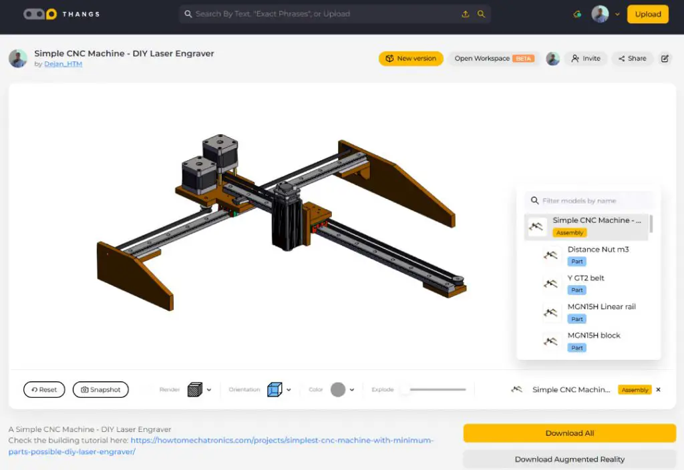Click the Thangs logo in header
Viewport: 684px width, 470px height.
[x=61, y=14]
